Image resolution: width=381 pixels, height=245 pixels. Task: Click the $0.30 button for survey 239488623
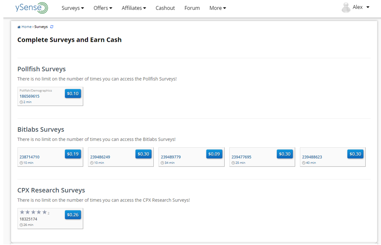pos(355,154)
